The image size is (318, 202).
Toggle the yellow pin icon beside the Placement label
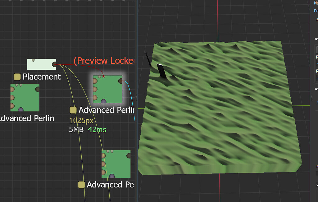coord(17,77)
